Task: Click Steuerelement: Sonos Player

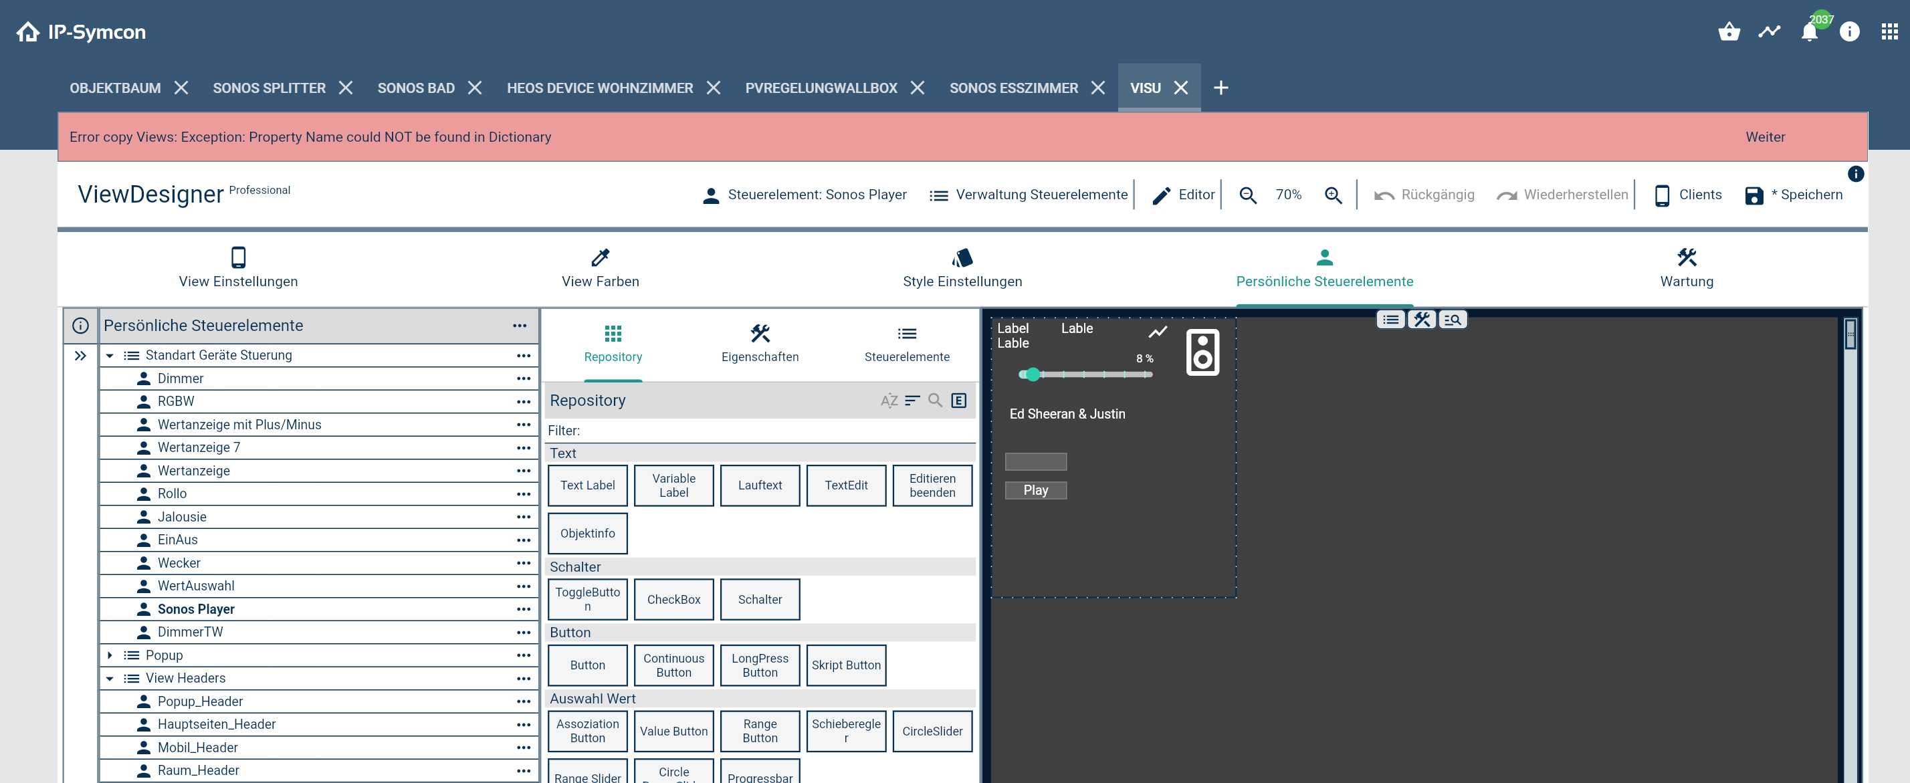Action: click(x=804, y=195)
